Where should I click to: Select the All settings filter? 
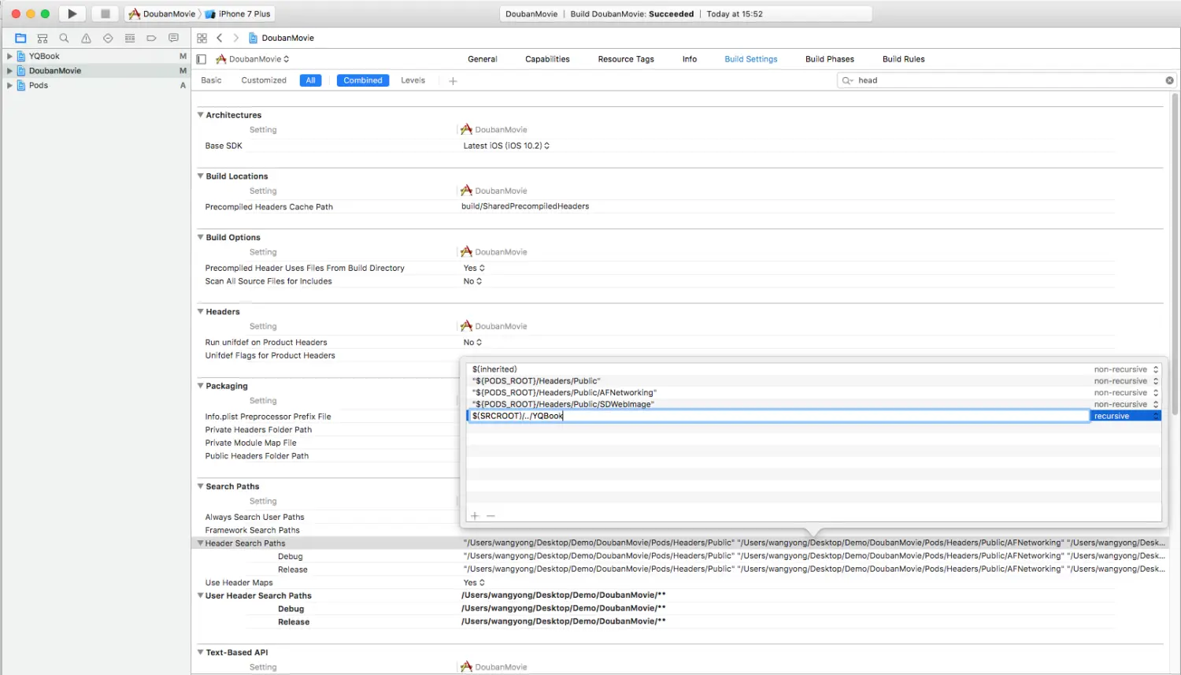(x=311, y=80)
